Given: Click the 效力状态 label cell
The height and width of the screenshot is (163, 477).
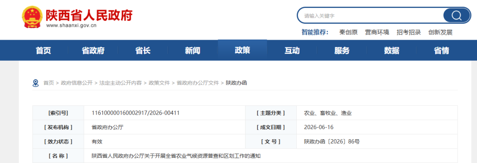Looking at the screenshot, I should (x=58, y=142).
